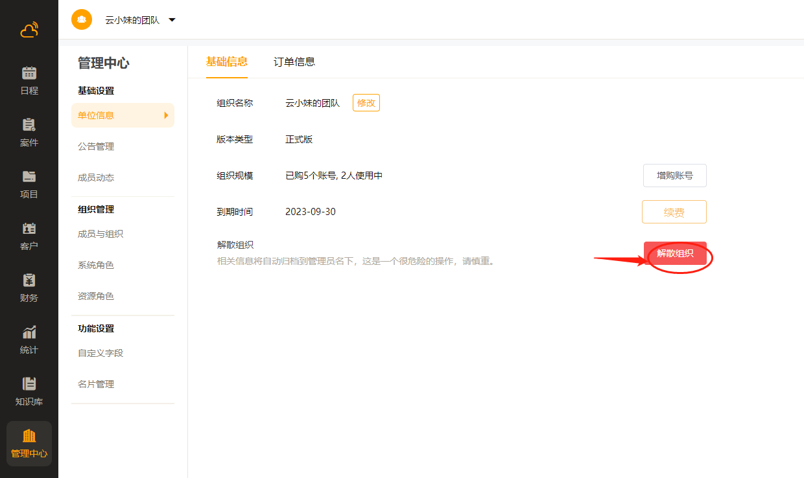Switch to the 订单信息 tab
This screenshot has width=804, height=478.
tap(294, 62)
